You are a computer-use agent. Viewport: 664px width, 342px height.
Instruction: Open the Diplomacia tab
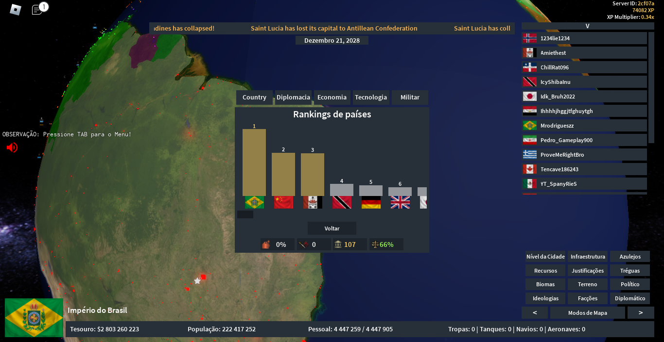pyautogui.click(x=293, y=98)
